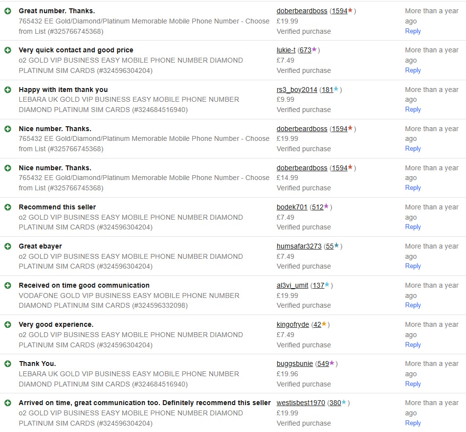Open the humsafar3273 profile link
Screen dimensions: 466x432
299,246
